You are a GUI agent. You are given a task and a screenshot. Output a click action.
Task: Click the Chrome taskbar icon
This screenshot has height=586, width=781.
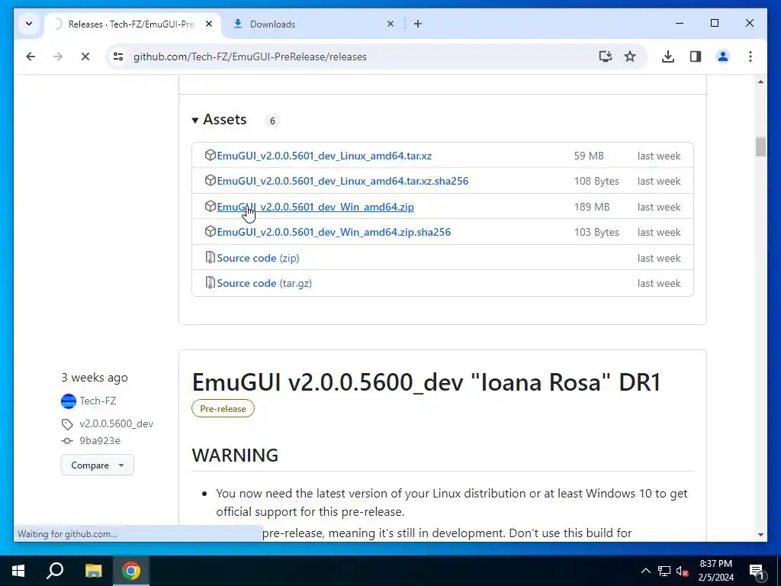[x=131, y=571]
